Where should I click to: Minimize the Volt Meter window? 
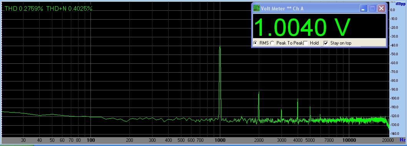(363, 8)
